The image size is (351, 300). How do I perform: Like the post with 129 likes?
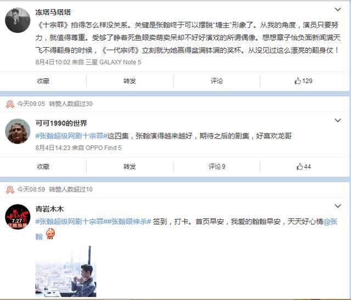303,81
